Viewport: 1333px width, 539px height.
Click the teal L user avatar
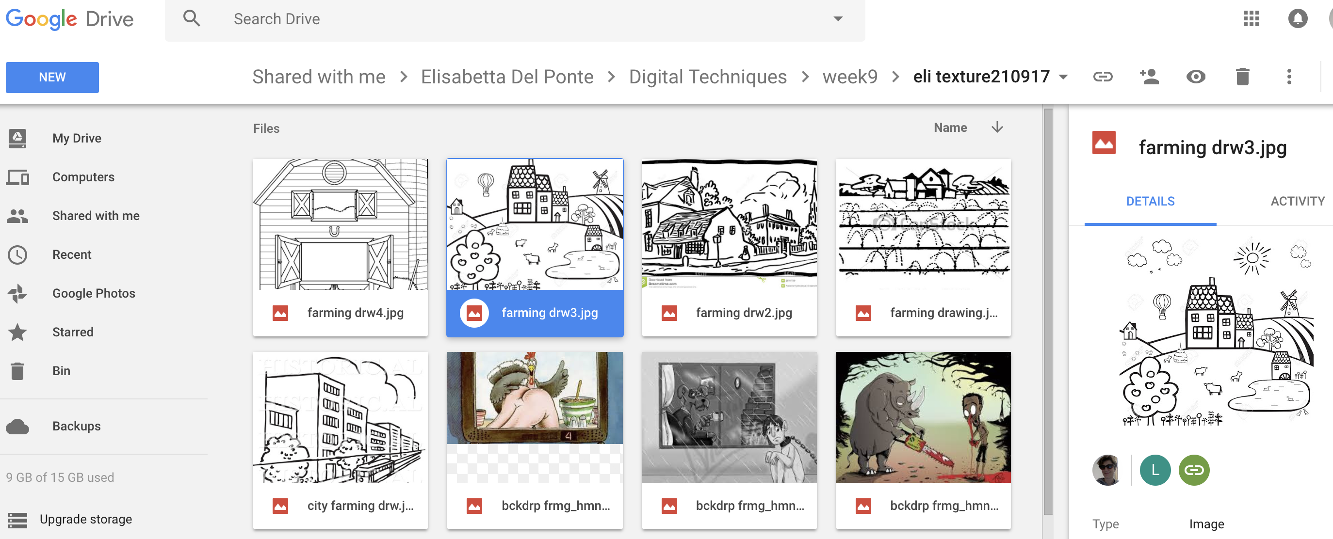(x=1154, y=470)
